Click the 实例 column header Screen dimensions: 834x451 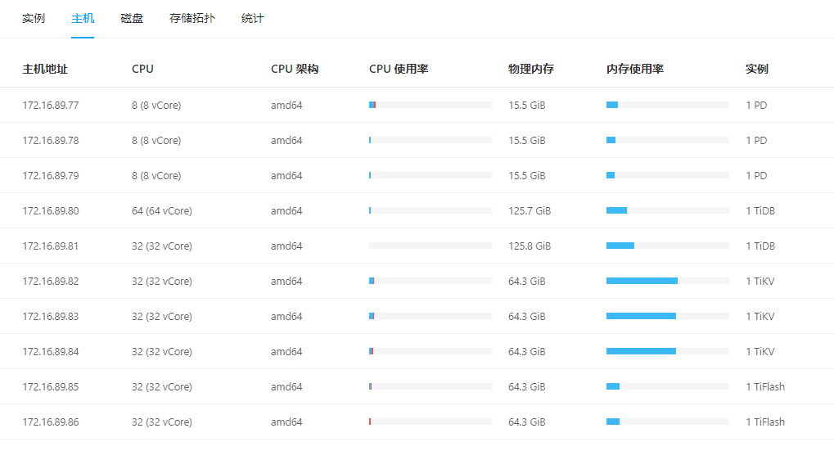(x=757, y=69)
